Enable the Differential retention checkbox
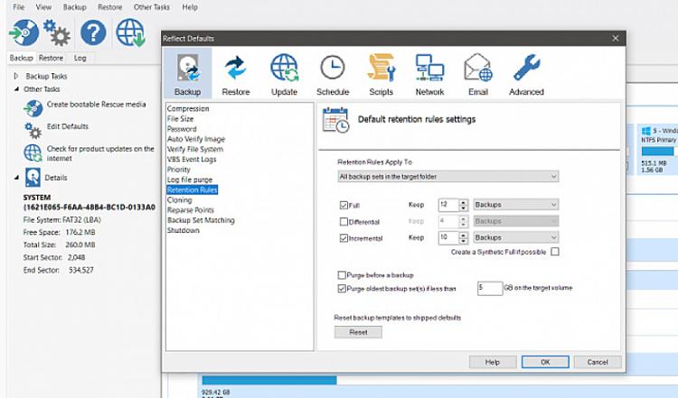 343,221
